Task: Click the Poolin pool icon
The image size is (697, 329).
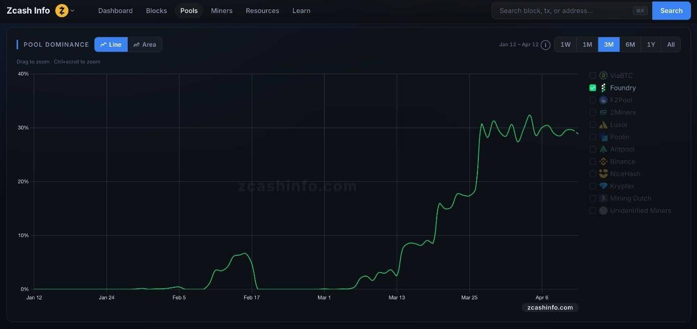Action: pyautogui.click(x=603, y=137)
